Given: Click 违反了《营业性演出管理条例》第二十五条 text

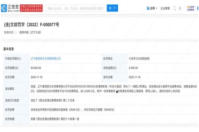Looking at the screenshot, I should [x=52, y=100].
